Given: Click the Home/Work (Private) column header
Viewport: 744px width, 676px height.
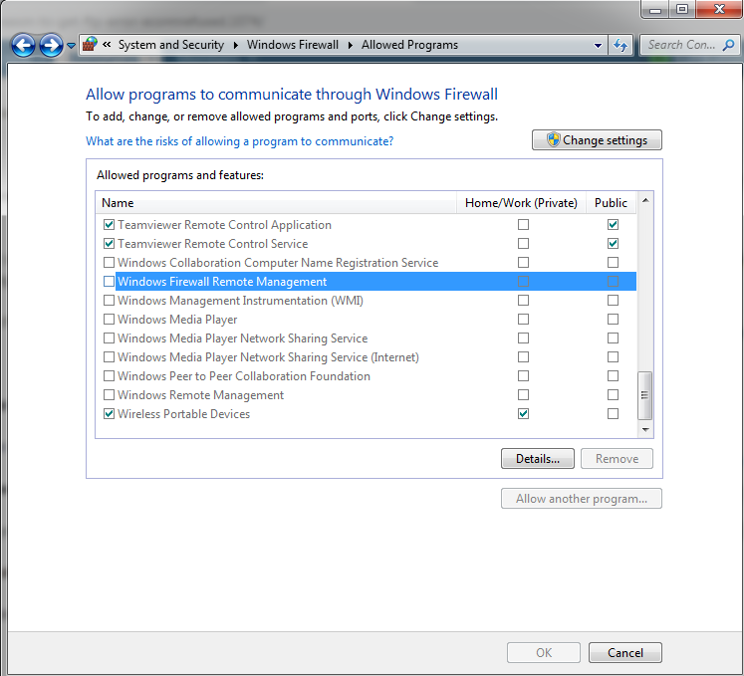Looking at the screenshot, I should click(521, 203).
